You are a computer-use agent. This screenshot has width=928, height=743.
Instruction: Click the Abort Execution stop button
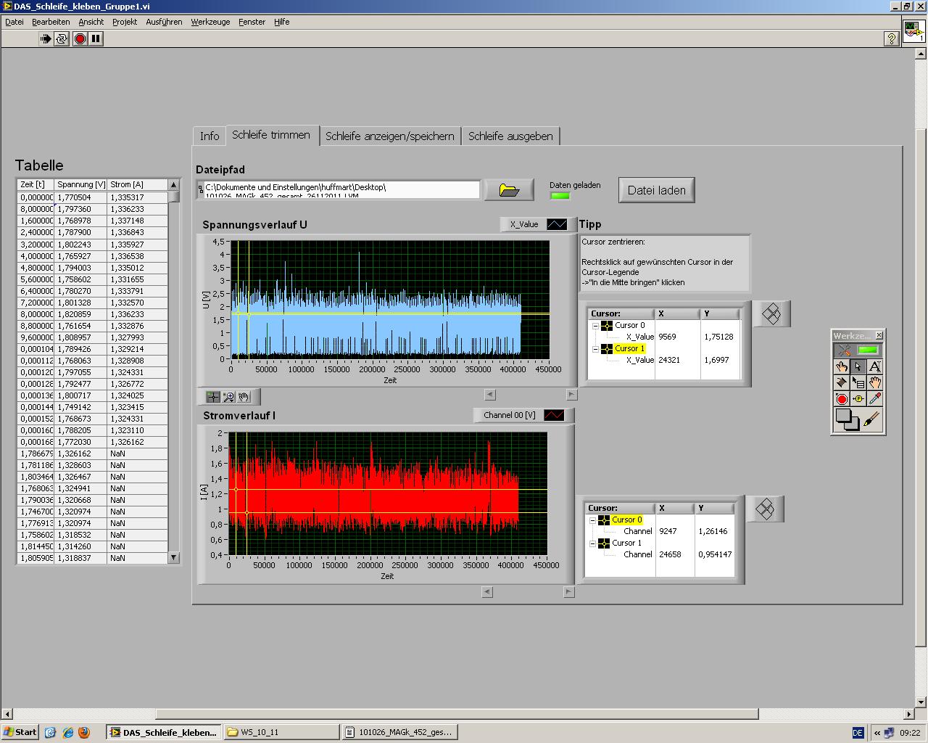click(80, 39)
